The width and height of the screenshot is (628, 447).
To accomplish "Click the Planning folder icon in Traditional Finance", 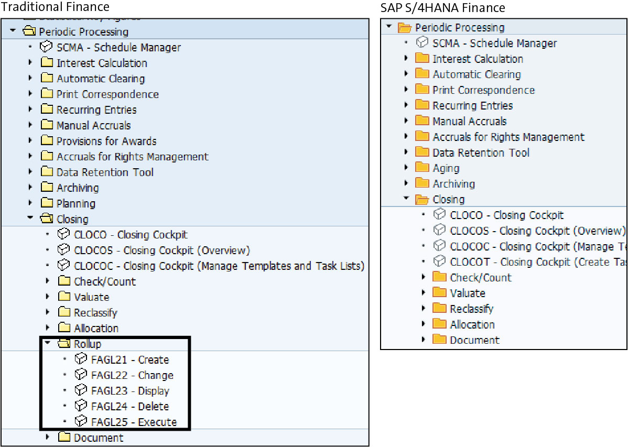I will point(47,203).
